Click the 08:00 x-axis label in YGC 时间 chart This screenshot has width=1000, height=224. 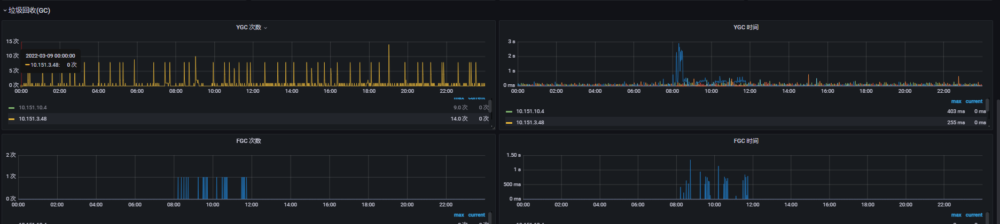pos(673,91)
